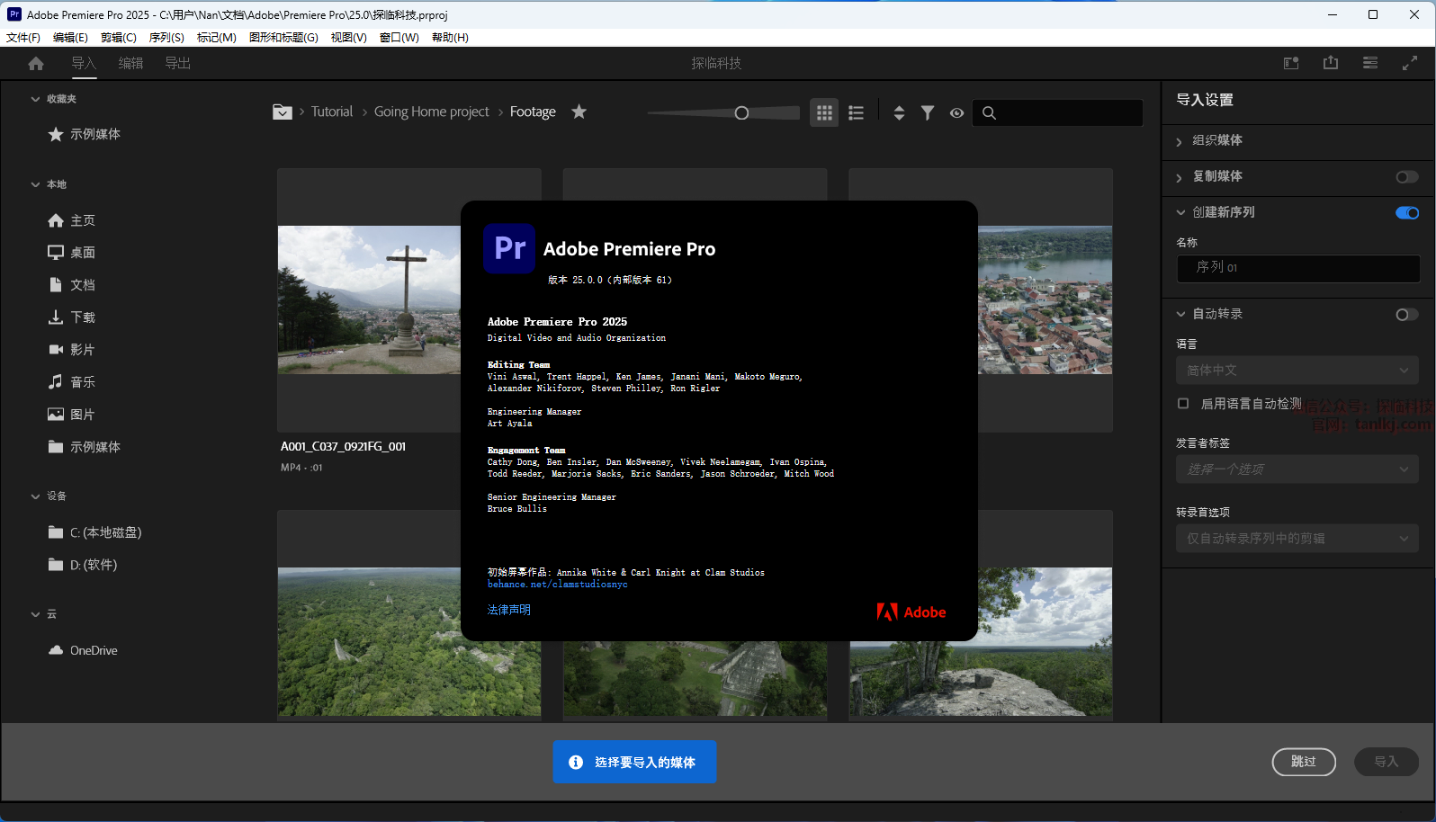This screenshot has width=1436, height=822.
Task: Open the 简体中文 language dropdown
Action: point(1297,371)
